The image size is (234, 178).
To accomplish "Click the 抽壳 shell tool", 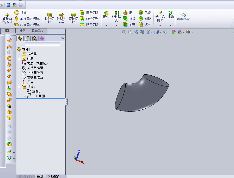I will [x=130, y=25].
